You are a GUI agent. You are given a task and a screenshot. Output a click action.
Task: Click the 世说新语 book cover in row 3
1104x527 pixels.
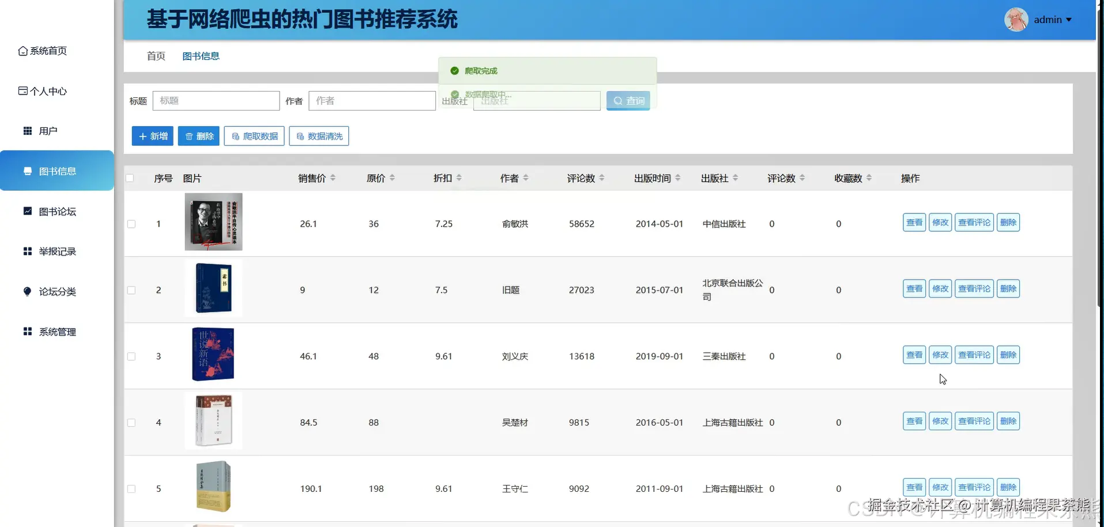(x=213, y=354)
